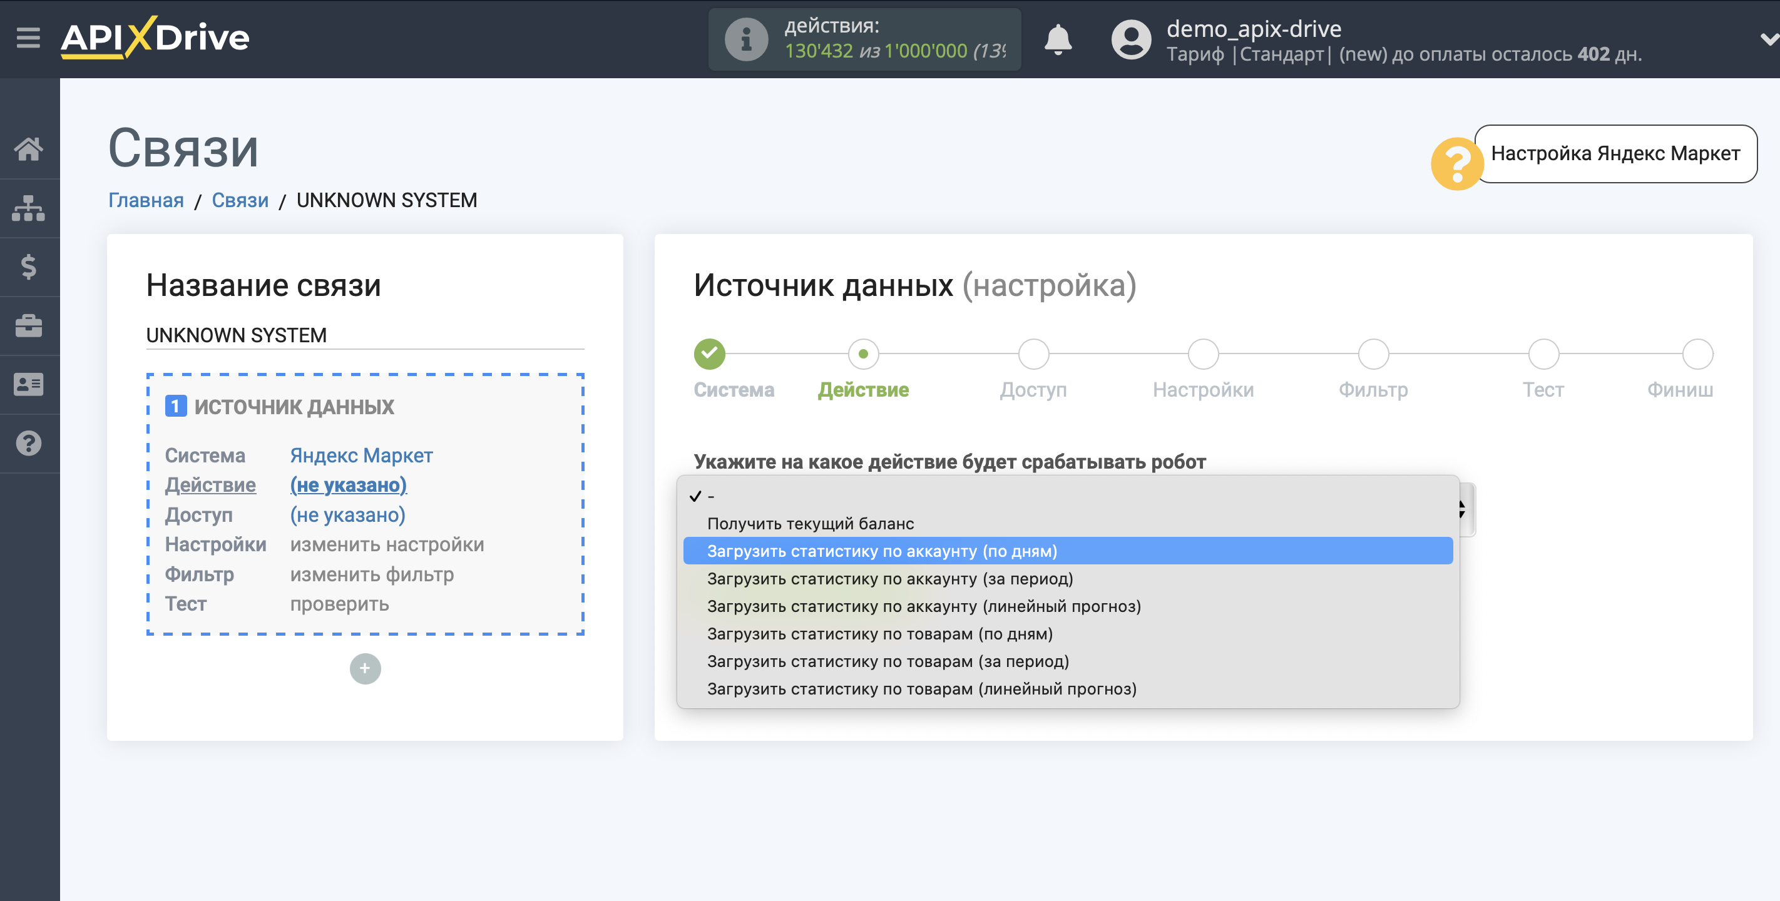
Task: Click the ApiX-Drive logo
Action: tap(155, 38)
